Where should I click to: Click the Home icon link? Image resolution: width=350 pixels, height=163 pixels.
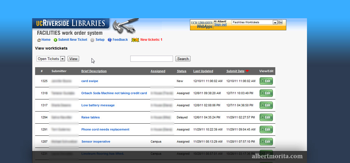pyautogui.click(x=39, y=40)
